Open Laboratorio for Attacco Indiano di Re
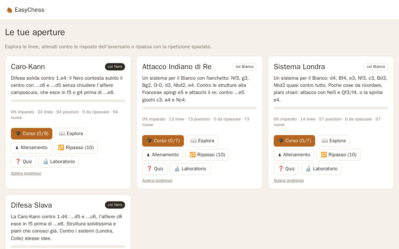 [x=190, y=169]
